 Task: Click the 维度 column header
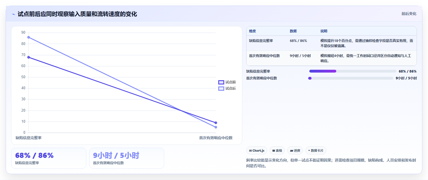(252, 31)
